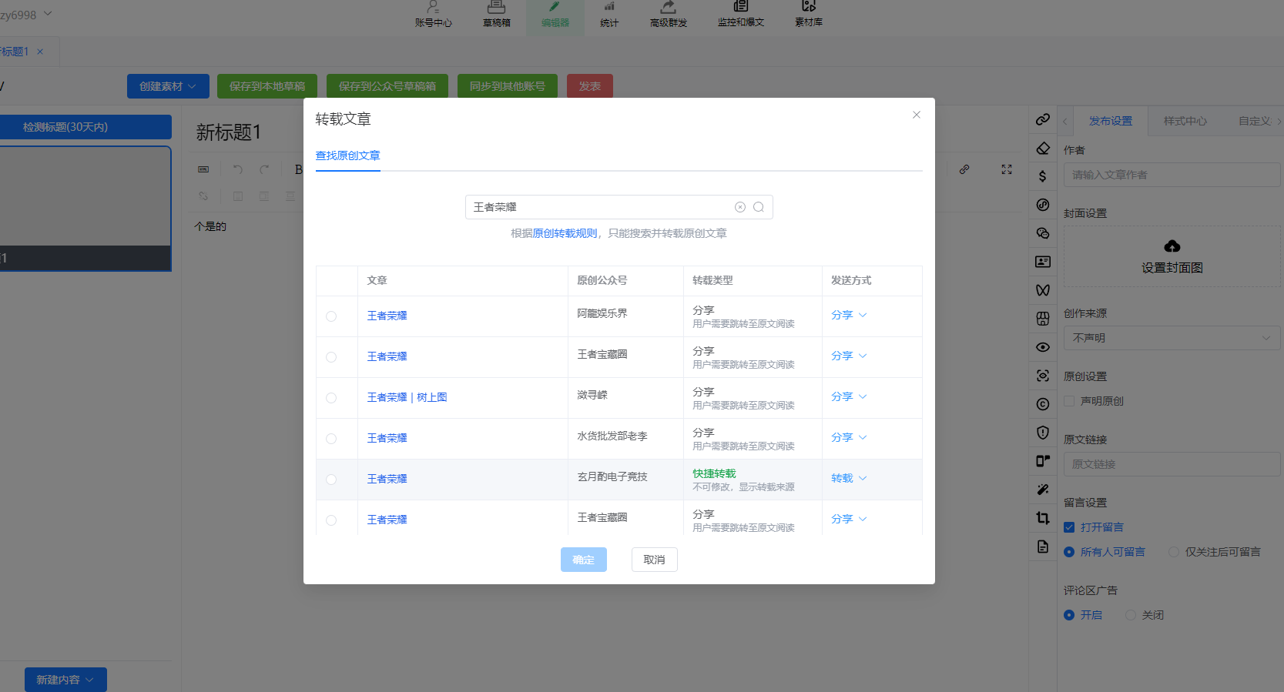Image resolution: width=1284 pixels, height=692 pixels.
Task: Select the 查找原创文章 tab
Action: pos(348,155)
